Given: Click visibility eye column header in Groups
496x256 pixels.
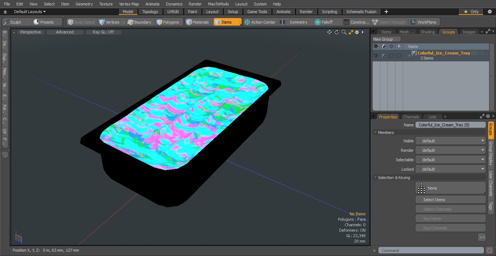Looking at the screenshot, I should (x=375, y=46).
